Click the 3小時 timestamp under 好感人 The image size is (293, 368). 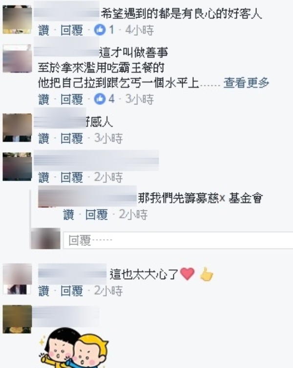pyautogui.click(x=108, y=138)
